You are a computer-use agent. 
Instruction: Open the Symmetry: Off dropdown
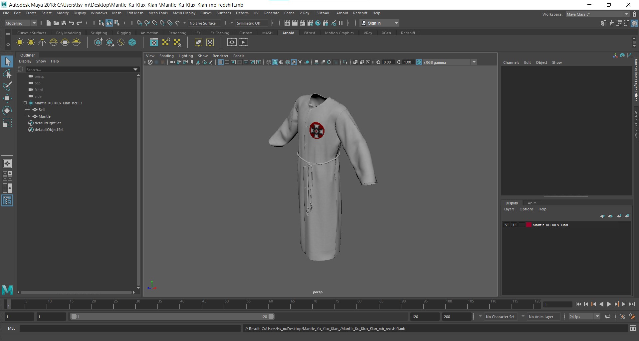pos(251,23)
